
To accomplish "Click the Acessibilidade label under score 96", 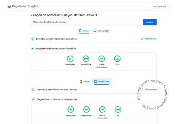I will click(x=87, y=115).
